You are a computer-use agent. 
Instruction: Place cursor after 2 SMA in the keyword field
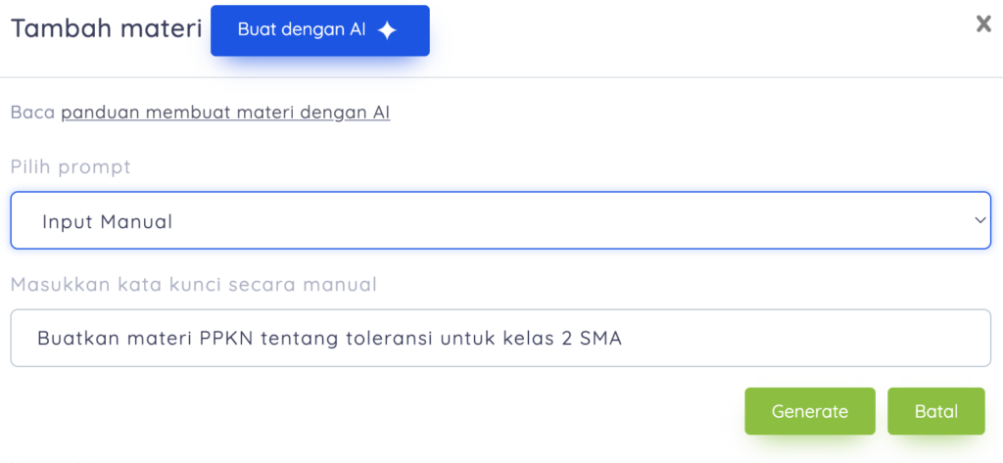[x=624, y=339]
